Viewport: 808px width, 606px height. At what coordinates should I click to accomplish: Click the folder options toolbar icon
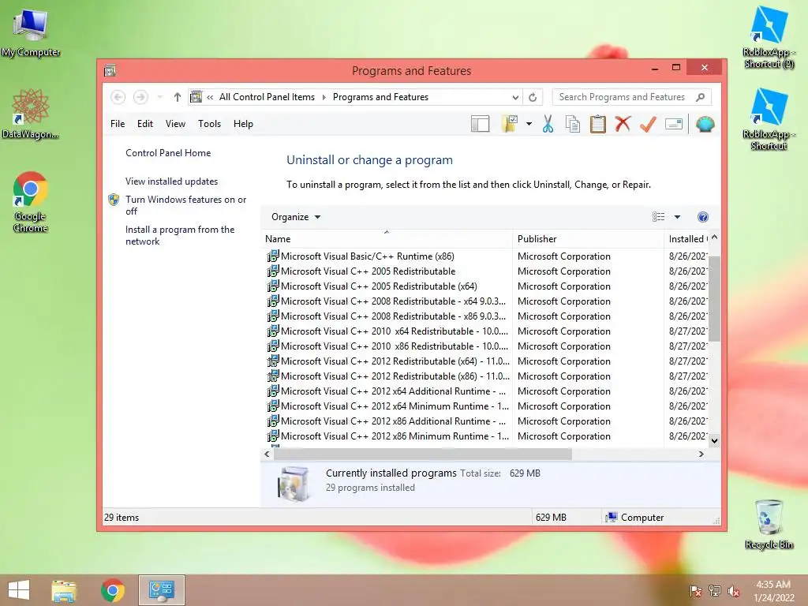(509, 124)
